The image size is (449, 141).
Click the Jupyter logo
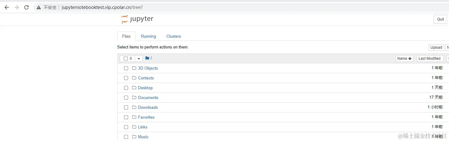(x=137, y=19)
